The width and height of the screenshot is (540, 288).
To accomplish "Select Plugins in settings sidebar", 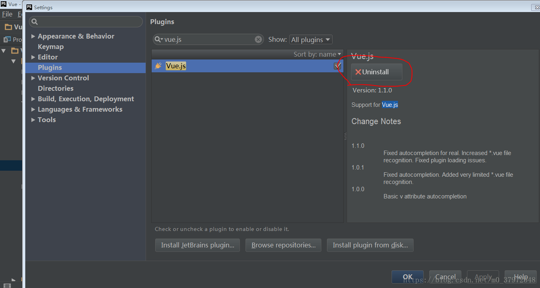I will 85,67.
